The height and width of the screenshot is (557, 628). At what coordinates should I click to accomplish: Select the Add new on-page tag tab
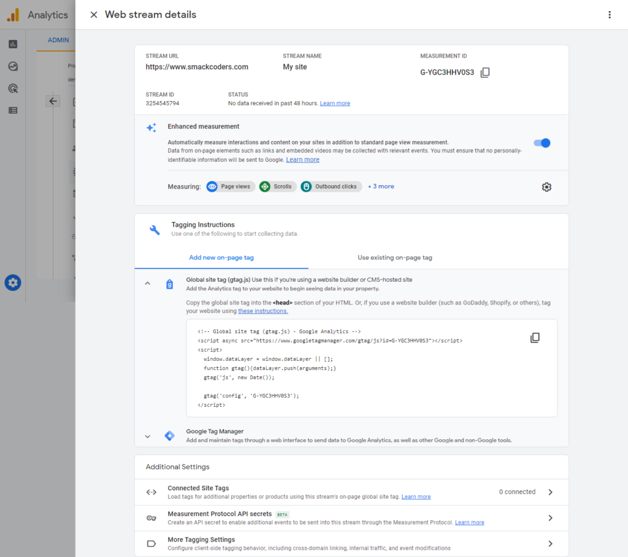point(221,258)
